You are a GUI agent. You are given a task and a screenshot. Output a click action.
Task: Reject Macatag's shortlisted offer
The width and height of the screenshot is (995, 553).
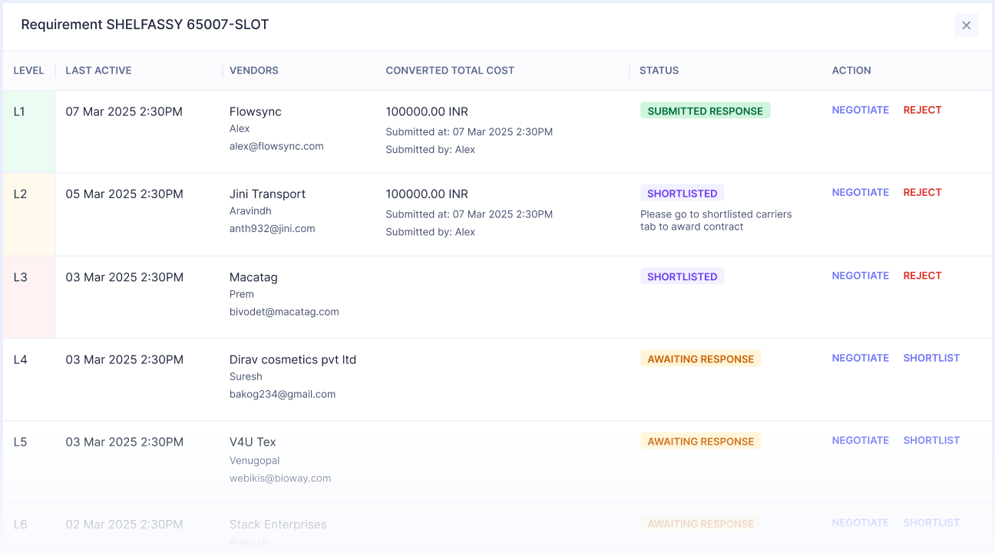(x=922, y=275)
